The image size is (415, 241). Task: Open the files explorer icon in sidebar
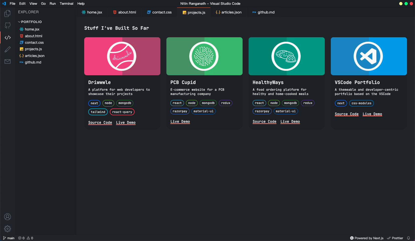(x=8, y=13)
